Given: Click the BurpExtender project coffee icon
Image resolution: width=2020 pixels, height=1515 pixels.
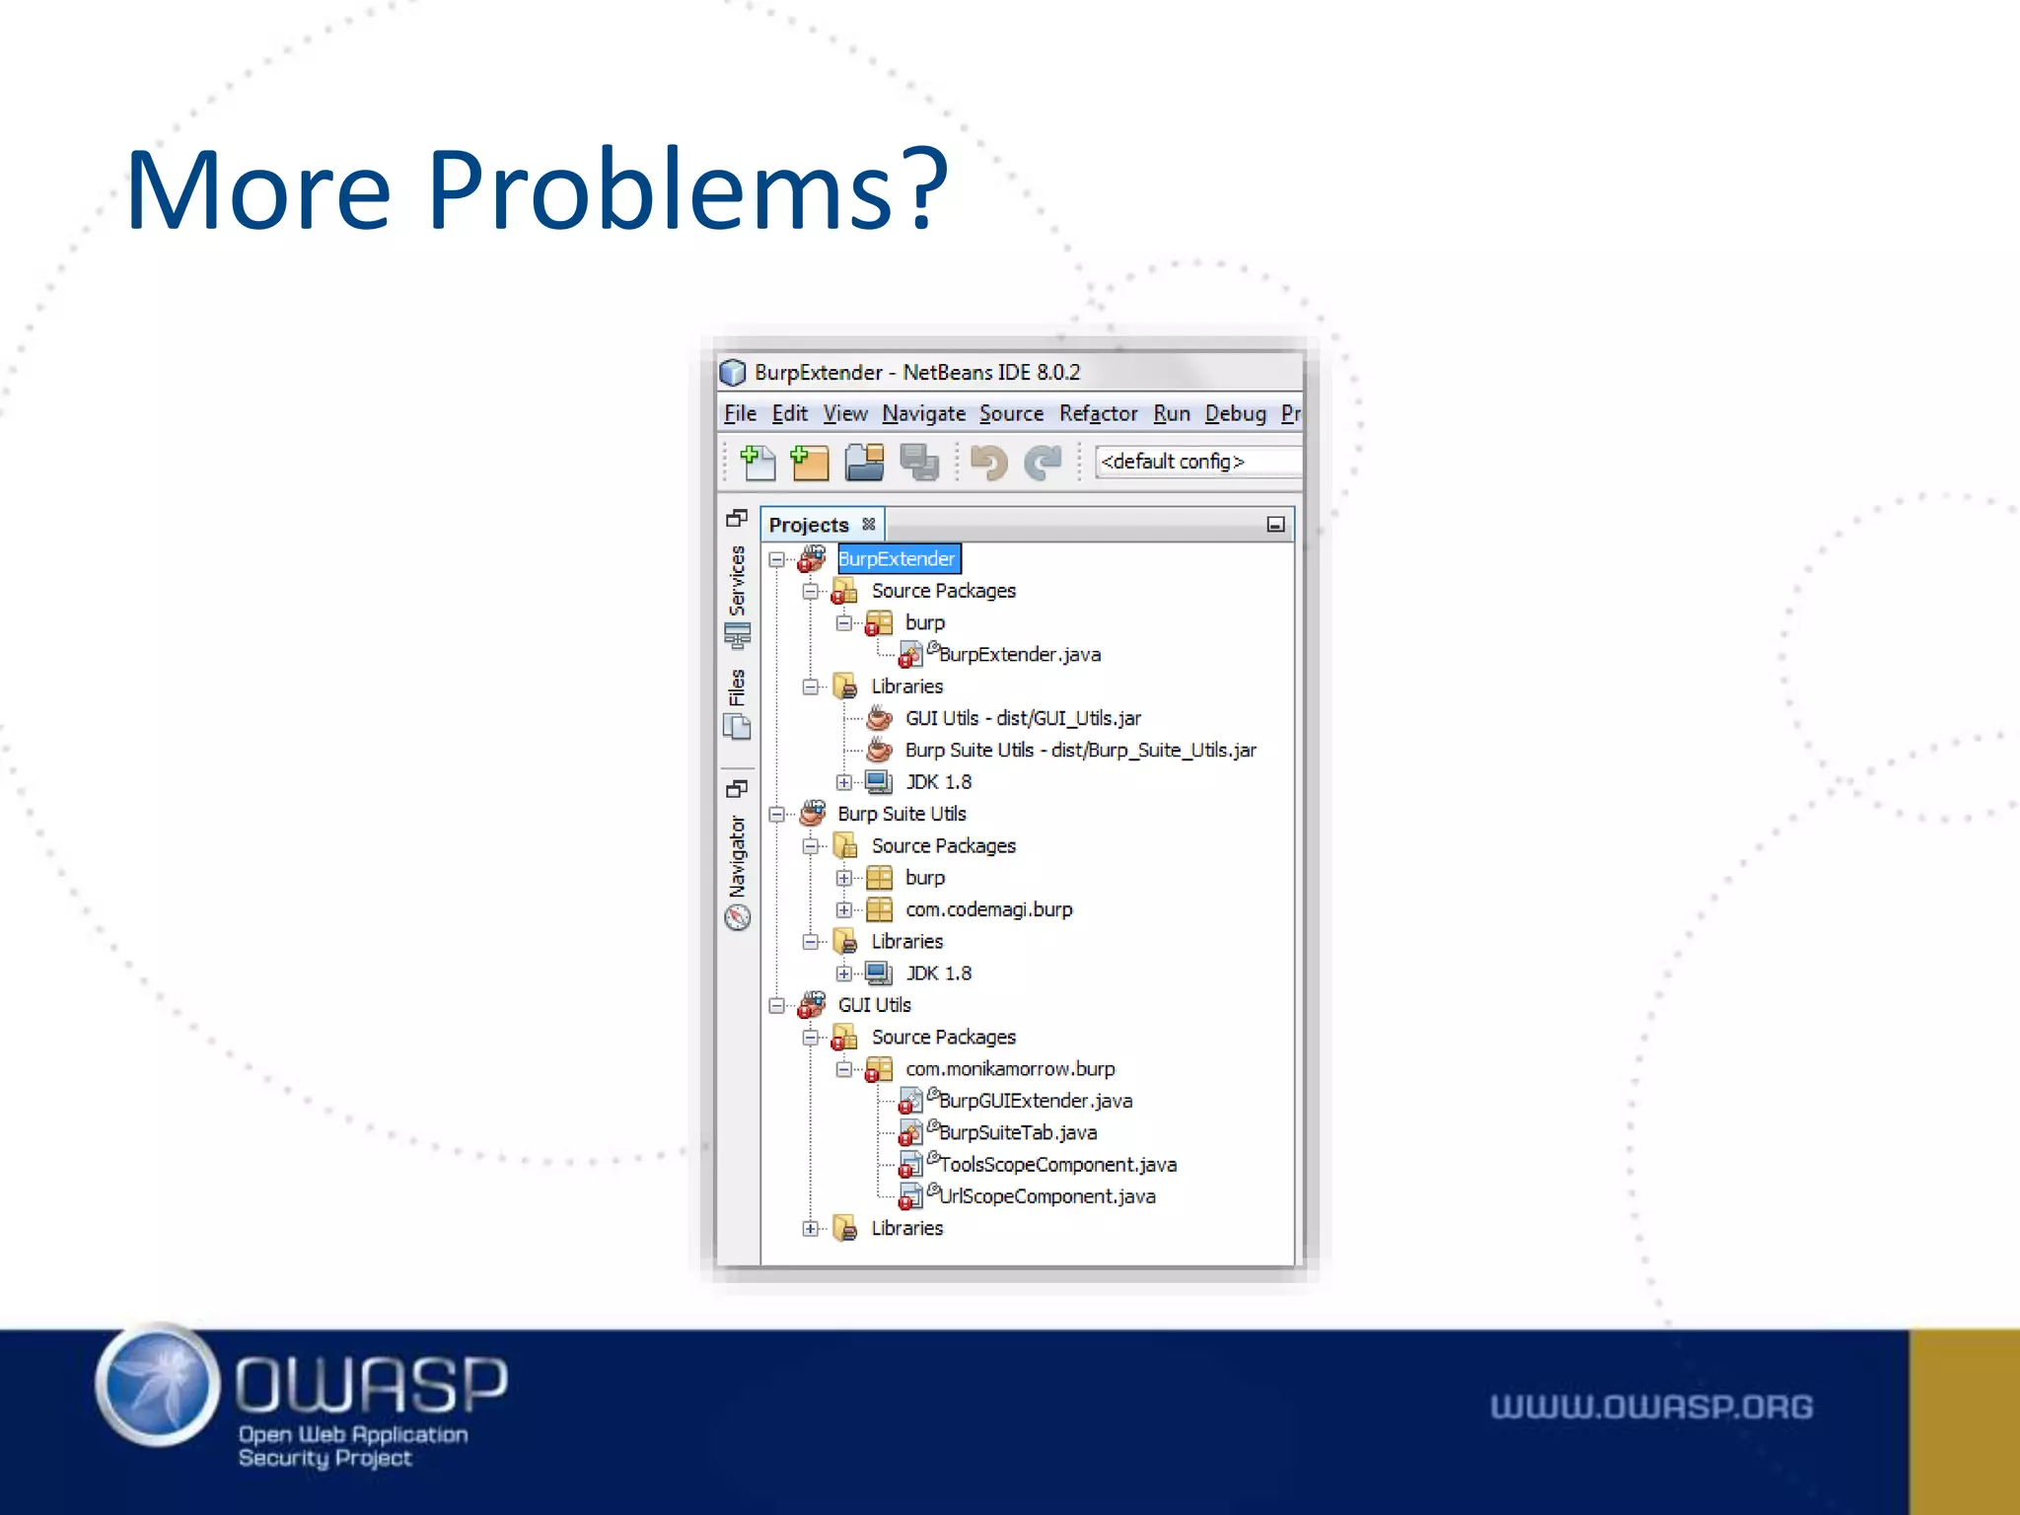Looking at the screenshot, I should tap(812, 558).
